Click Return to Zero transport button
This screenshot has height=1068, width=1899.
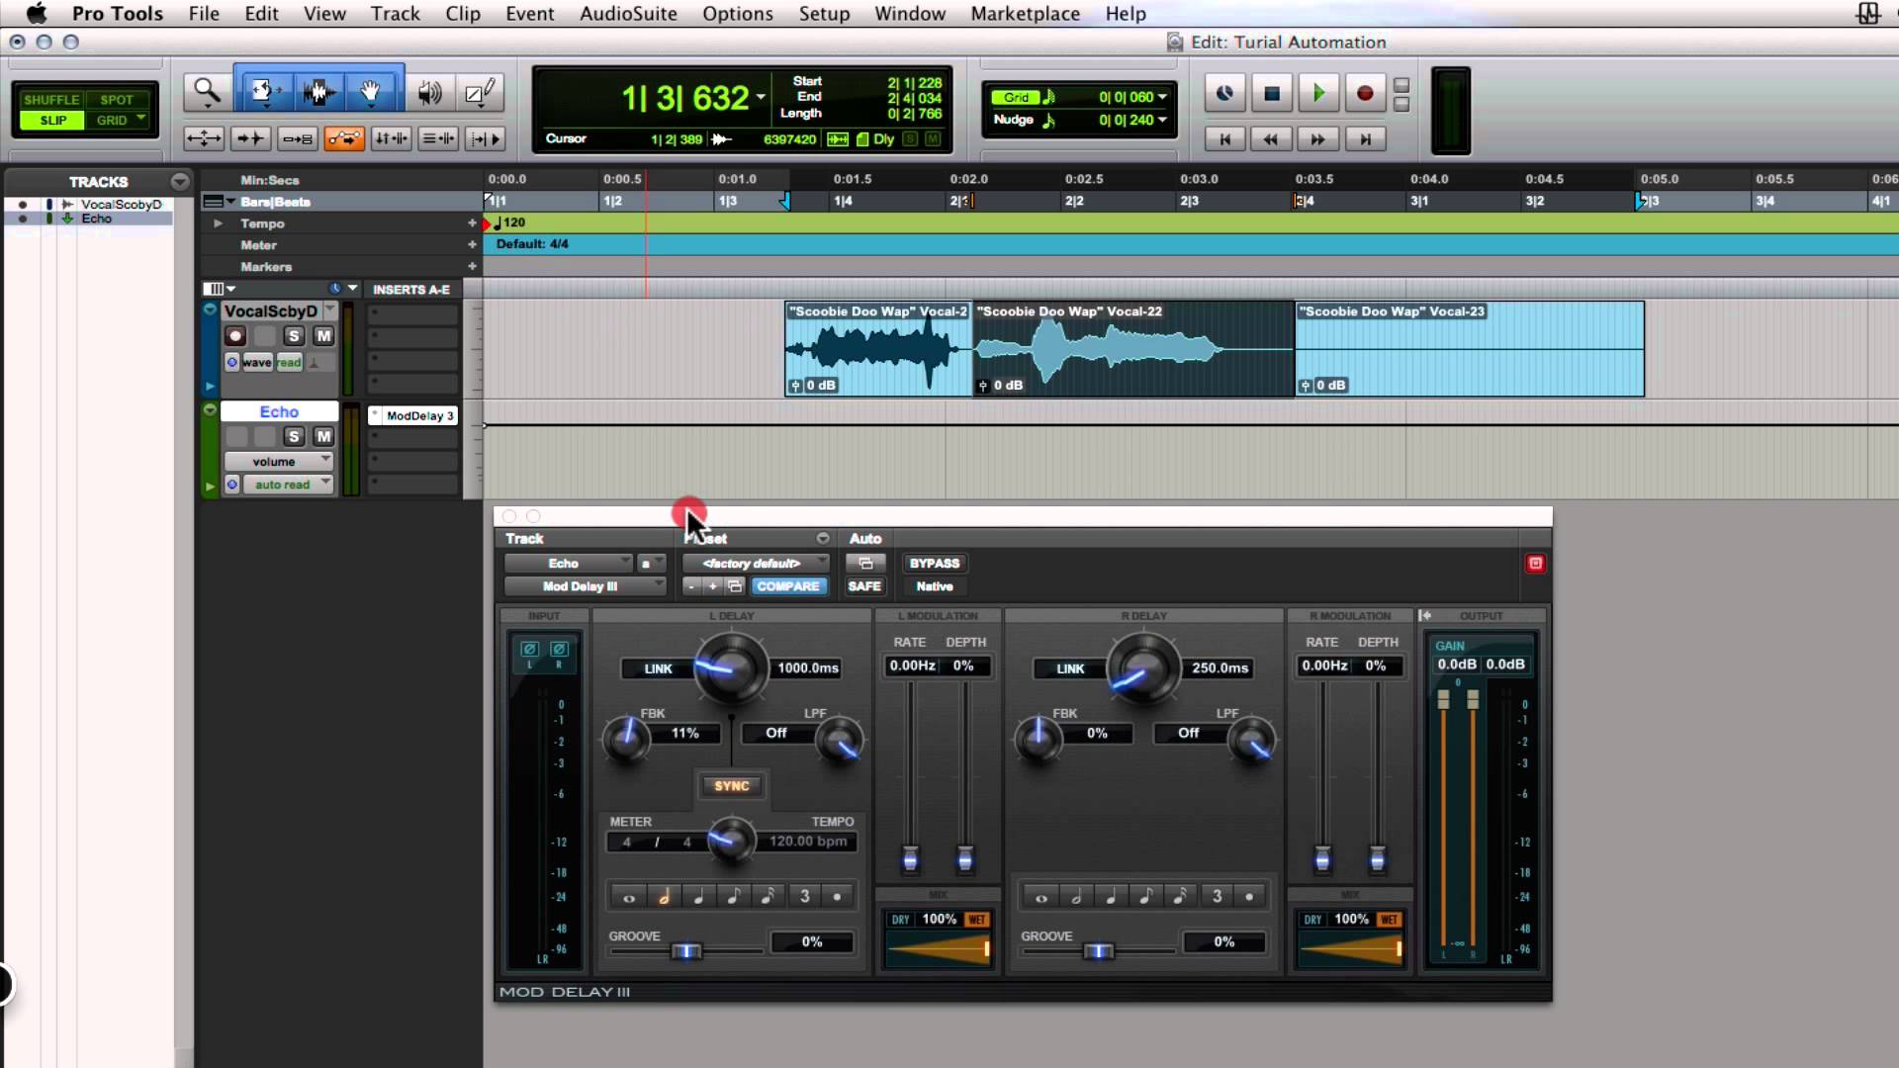[1224, 139]
